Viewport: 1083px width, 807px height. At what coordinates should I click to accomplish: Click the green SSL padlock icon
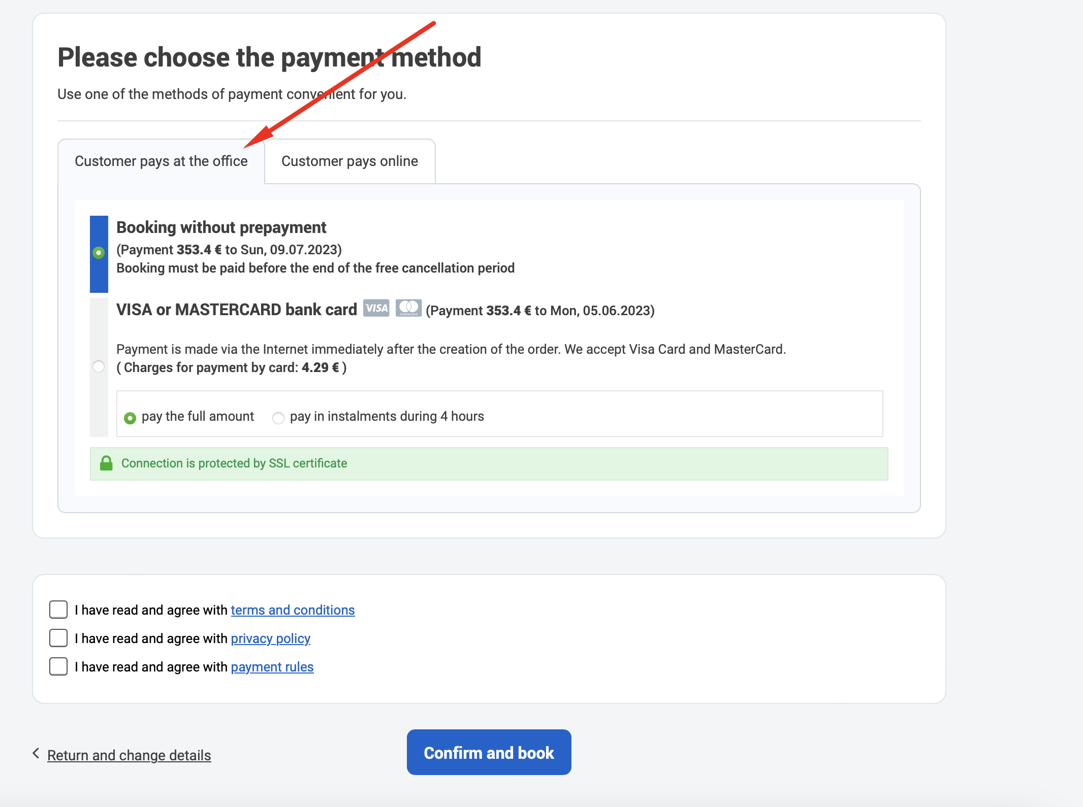(106, 463)
